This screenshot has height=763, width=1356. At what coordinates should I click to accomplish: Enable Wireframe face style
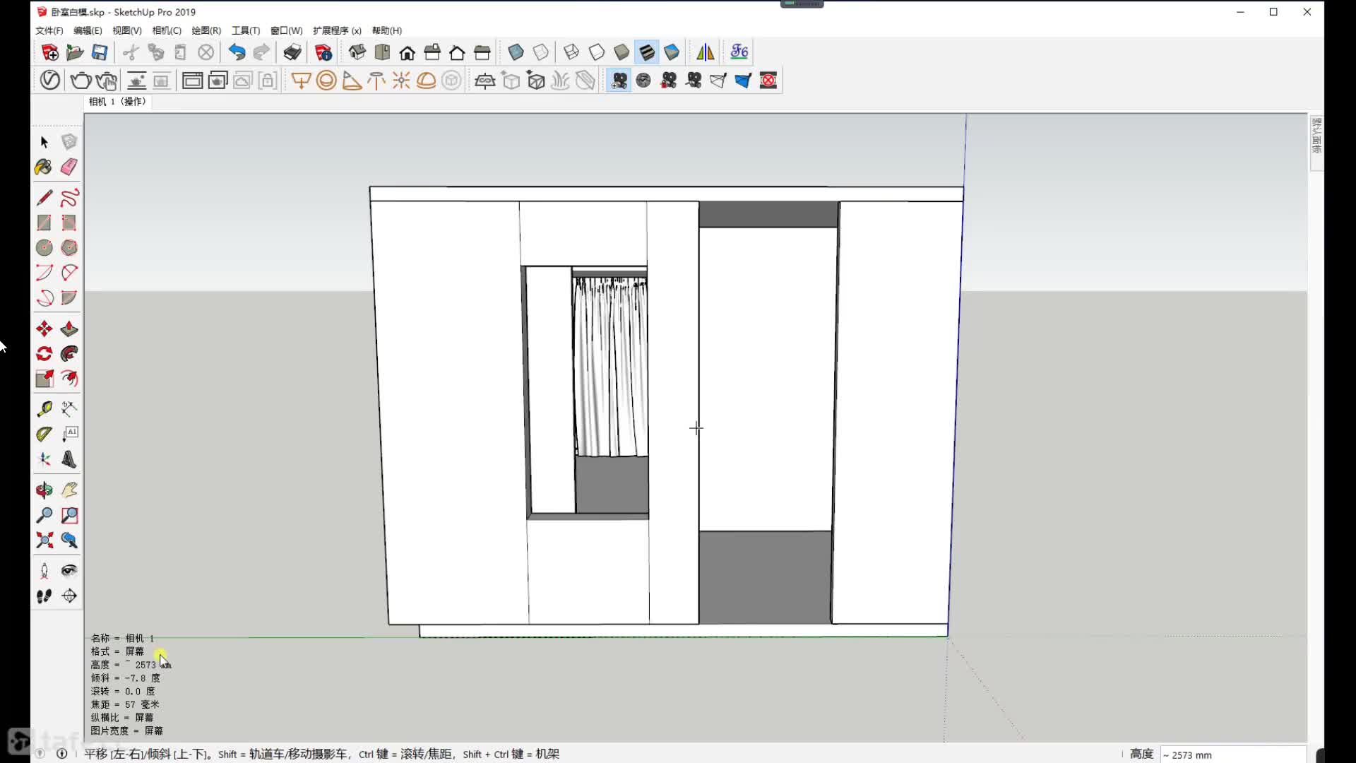pyautogui.click(x=571, y=52)
